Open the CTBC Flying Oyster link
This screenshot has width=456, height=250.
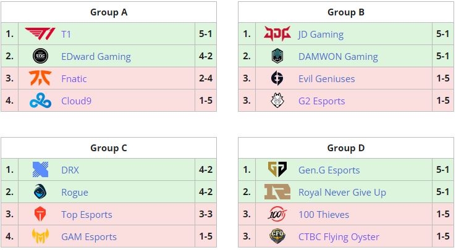(x=339, y=236)
